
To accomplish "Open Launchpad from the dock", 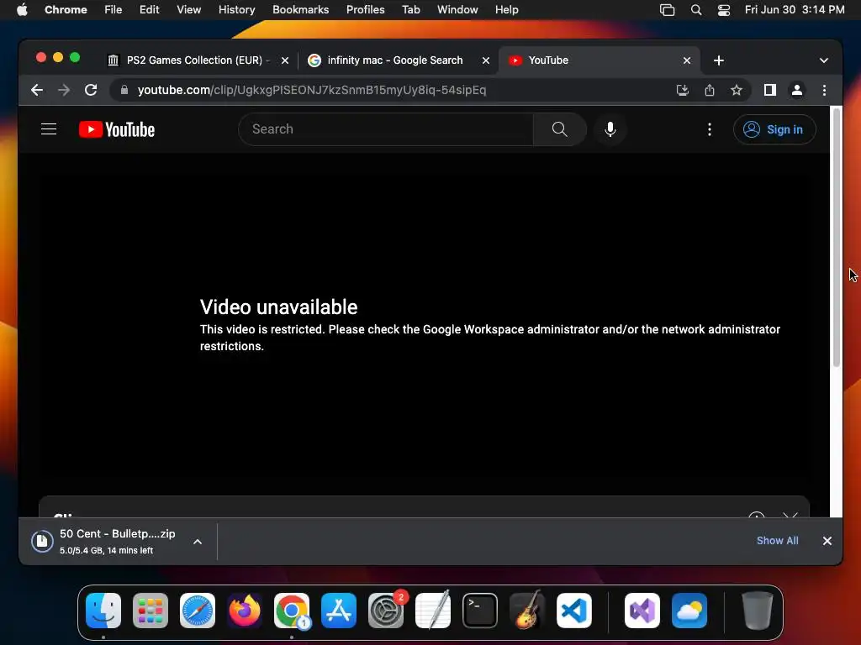I will click(151, 611).
